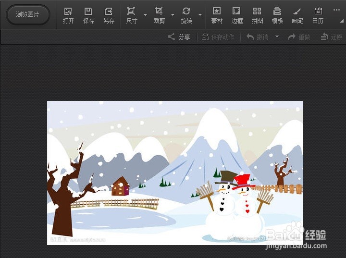Viewport: 346px width, 258px height.
Task: Select the 裁剪 crop tool
Action: pyautogui.click(x=159, y=16)
